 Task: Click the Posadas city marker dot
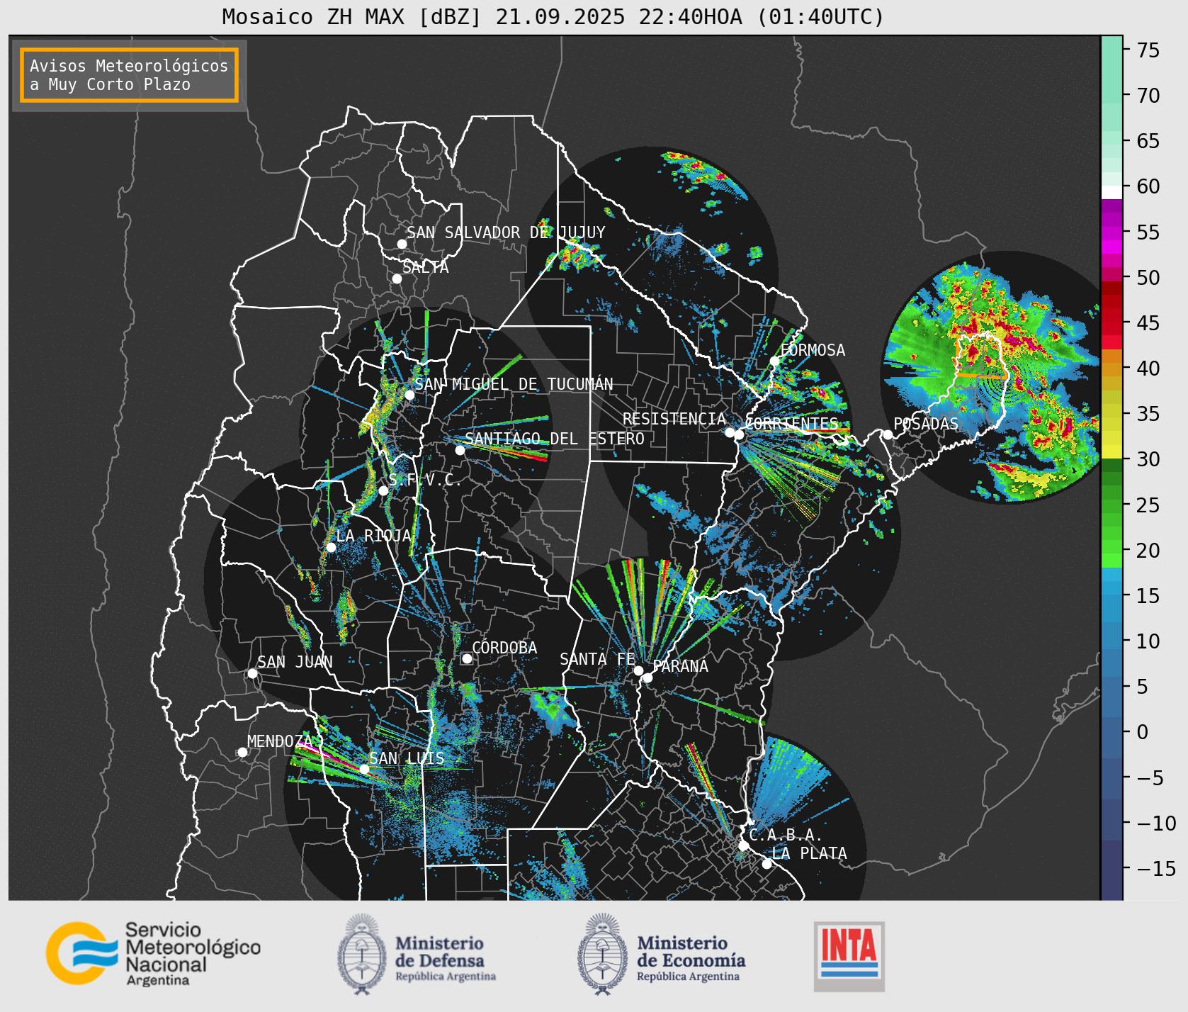[x=888, y=434]
